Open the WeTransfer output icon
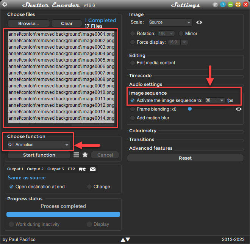250x244 pixels. [x=82, y=169]
